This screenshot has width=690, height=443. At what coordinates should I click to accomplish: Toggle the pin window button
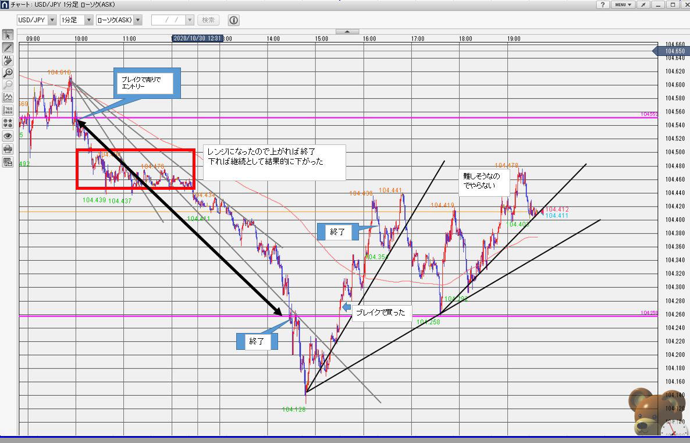(643, 5)
